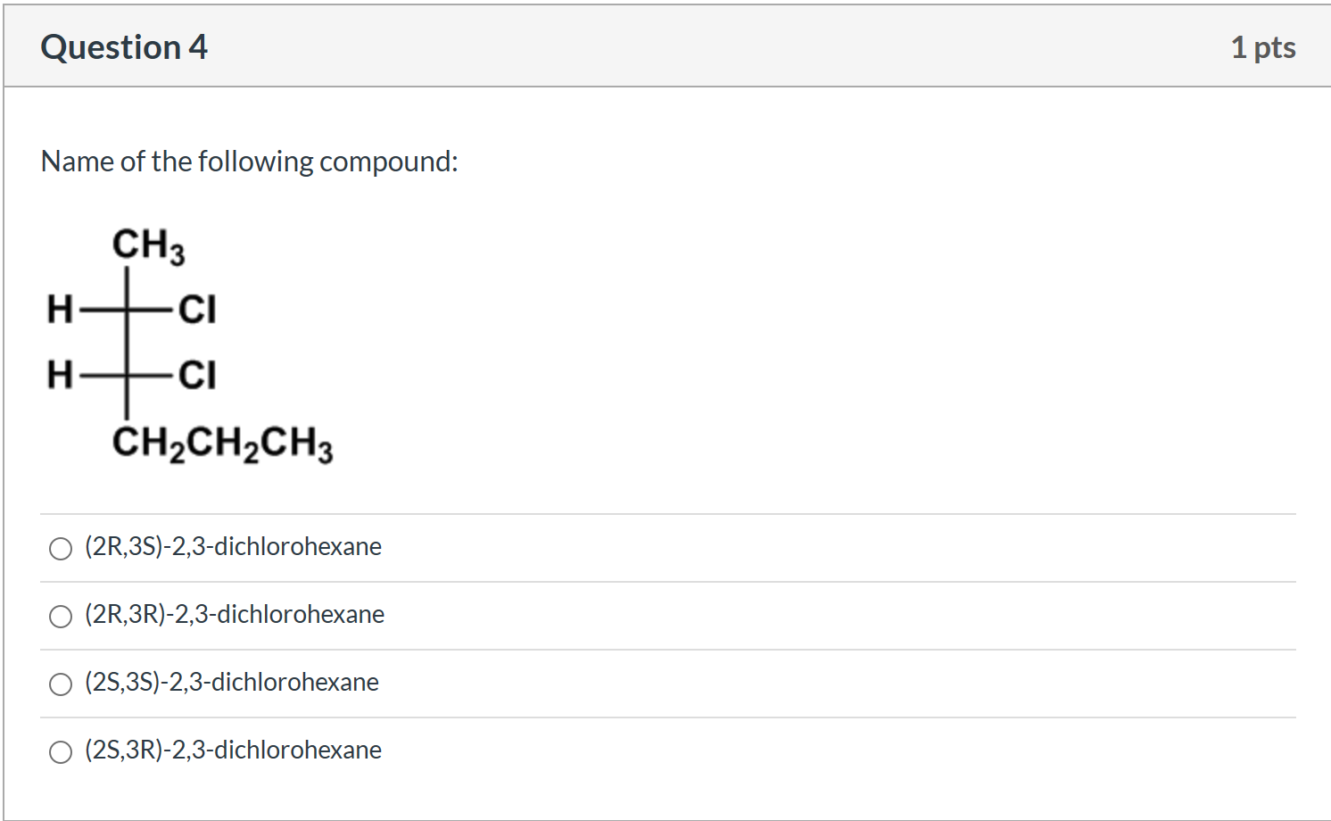Click the question prompt text

point(250,162)
